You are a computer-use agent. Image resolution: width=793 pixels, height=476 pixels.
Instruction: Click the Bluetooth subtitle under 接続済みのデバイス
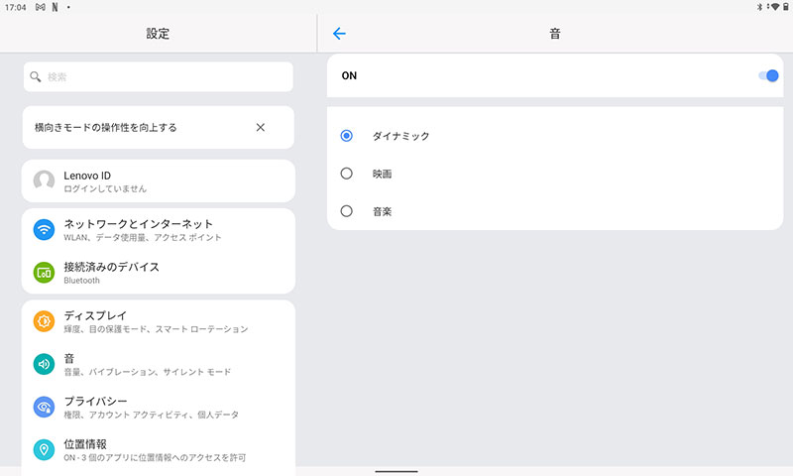(x=81, y=281)
